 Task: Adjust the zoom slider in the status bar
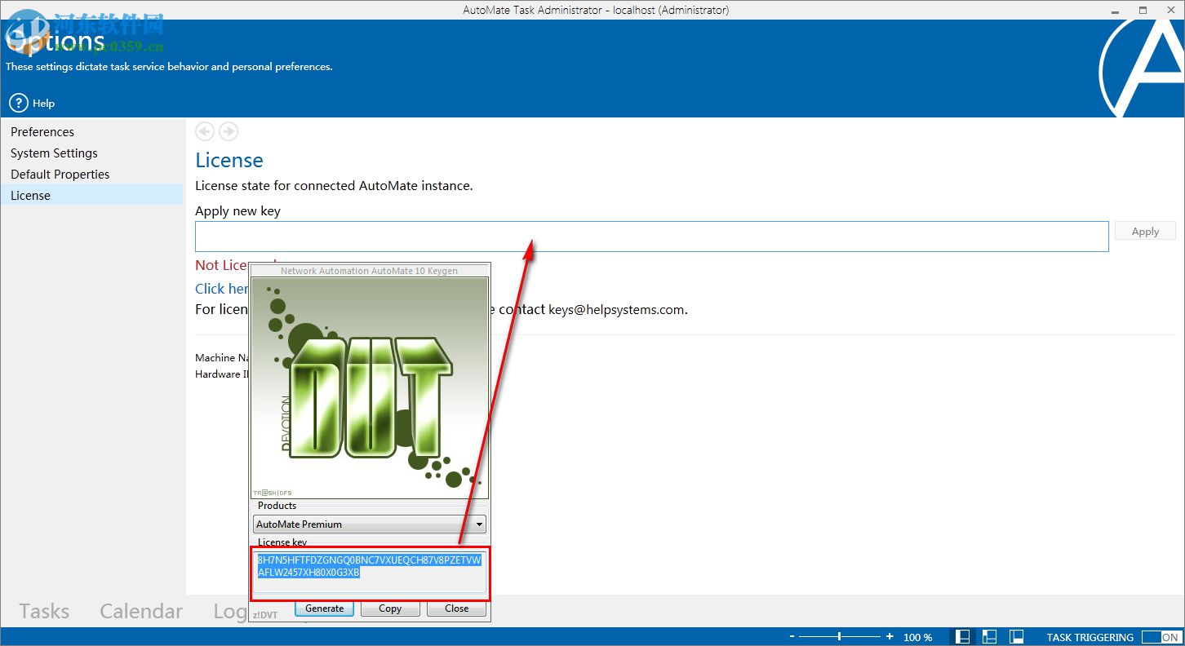[839, 637]
